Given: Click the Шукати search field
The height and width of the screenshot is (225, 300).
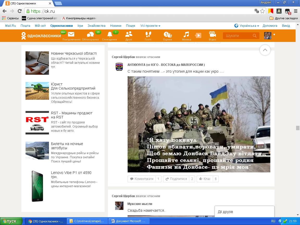Looking at the screenshot, I should [238, 36].
